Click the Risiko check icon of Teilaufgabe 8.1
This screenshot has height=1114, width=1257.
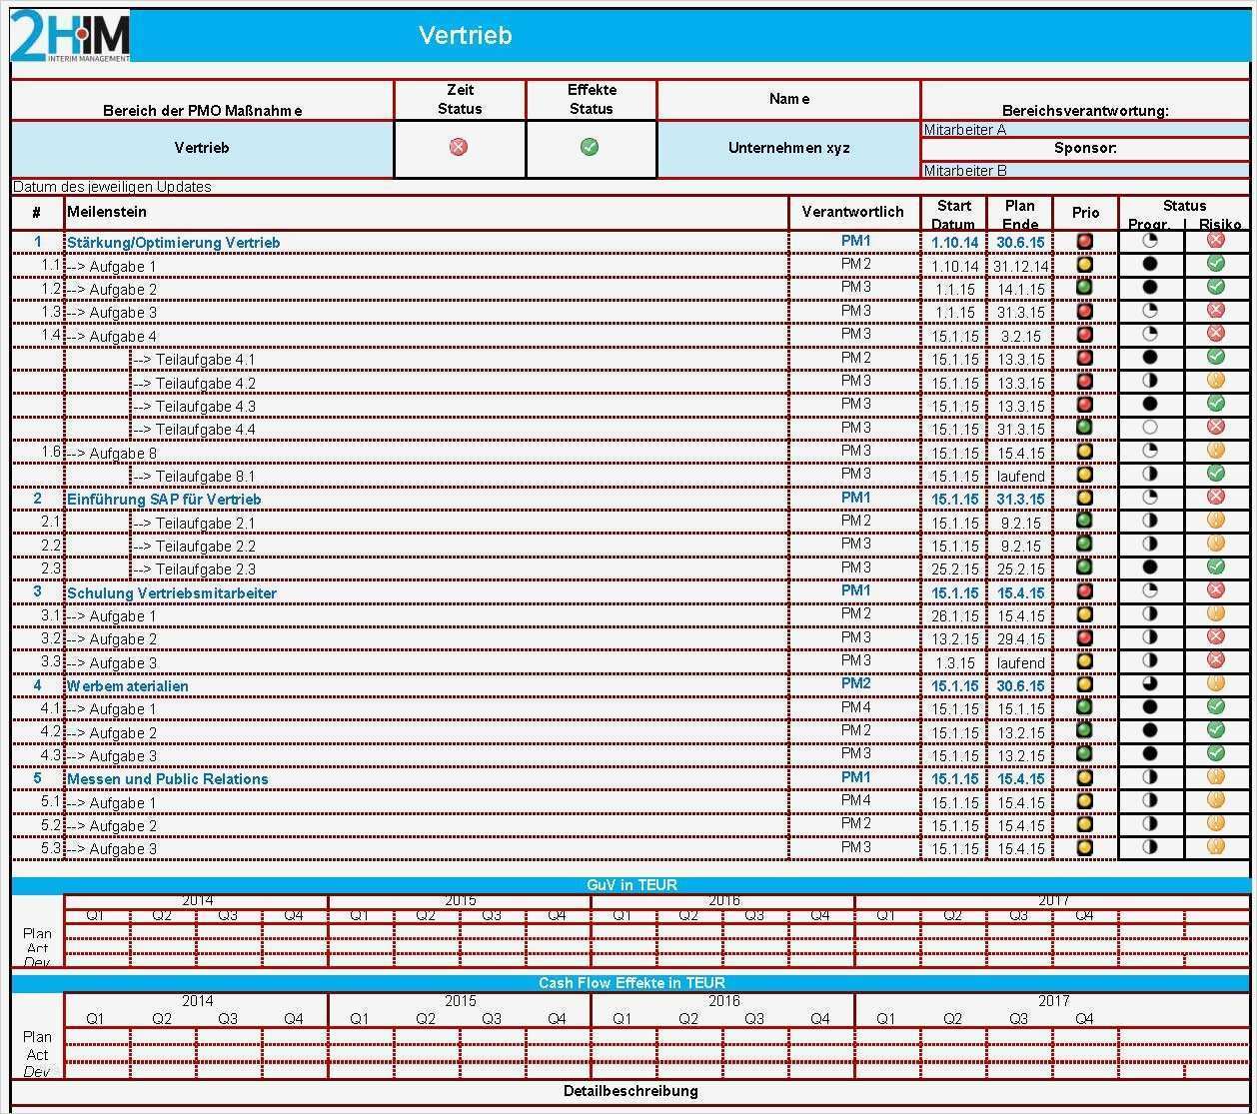pos(1215,473)
